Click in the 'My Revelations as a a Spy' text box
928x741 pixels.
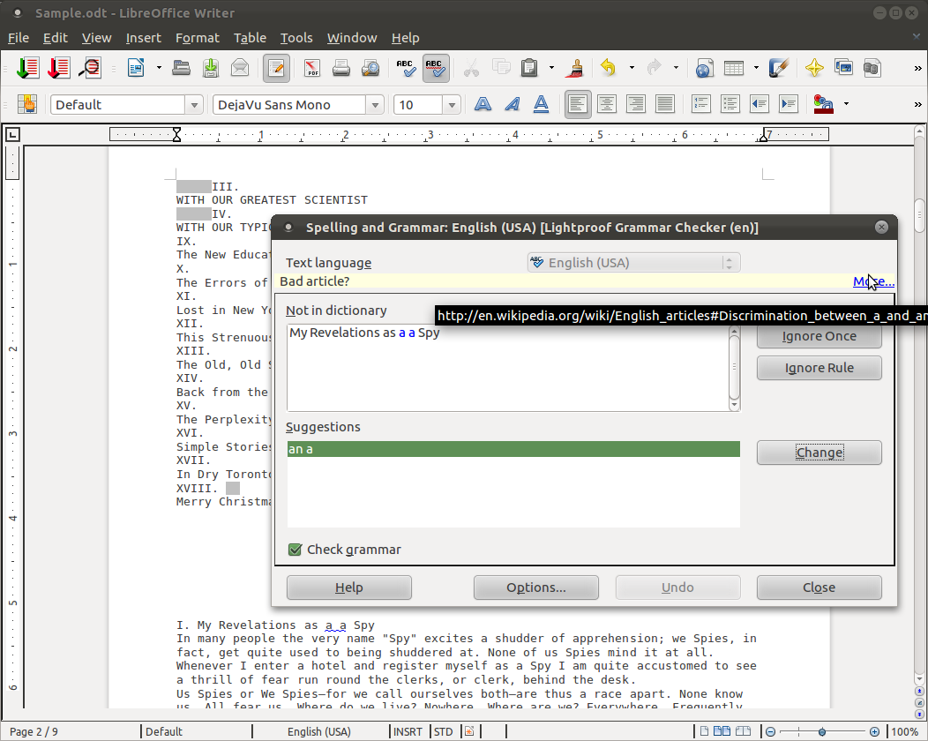[508, 368]
